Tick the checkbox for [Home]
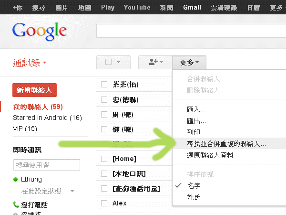The image size is (286, 215). point(104,159)
